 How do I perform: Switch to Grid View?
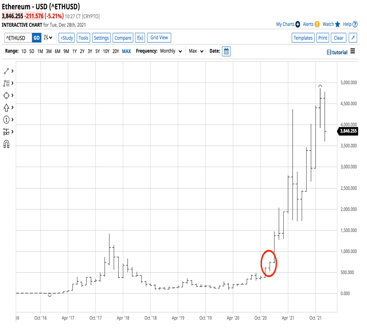tap(159, 38)
